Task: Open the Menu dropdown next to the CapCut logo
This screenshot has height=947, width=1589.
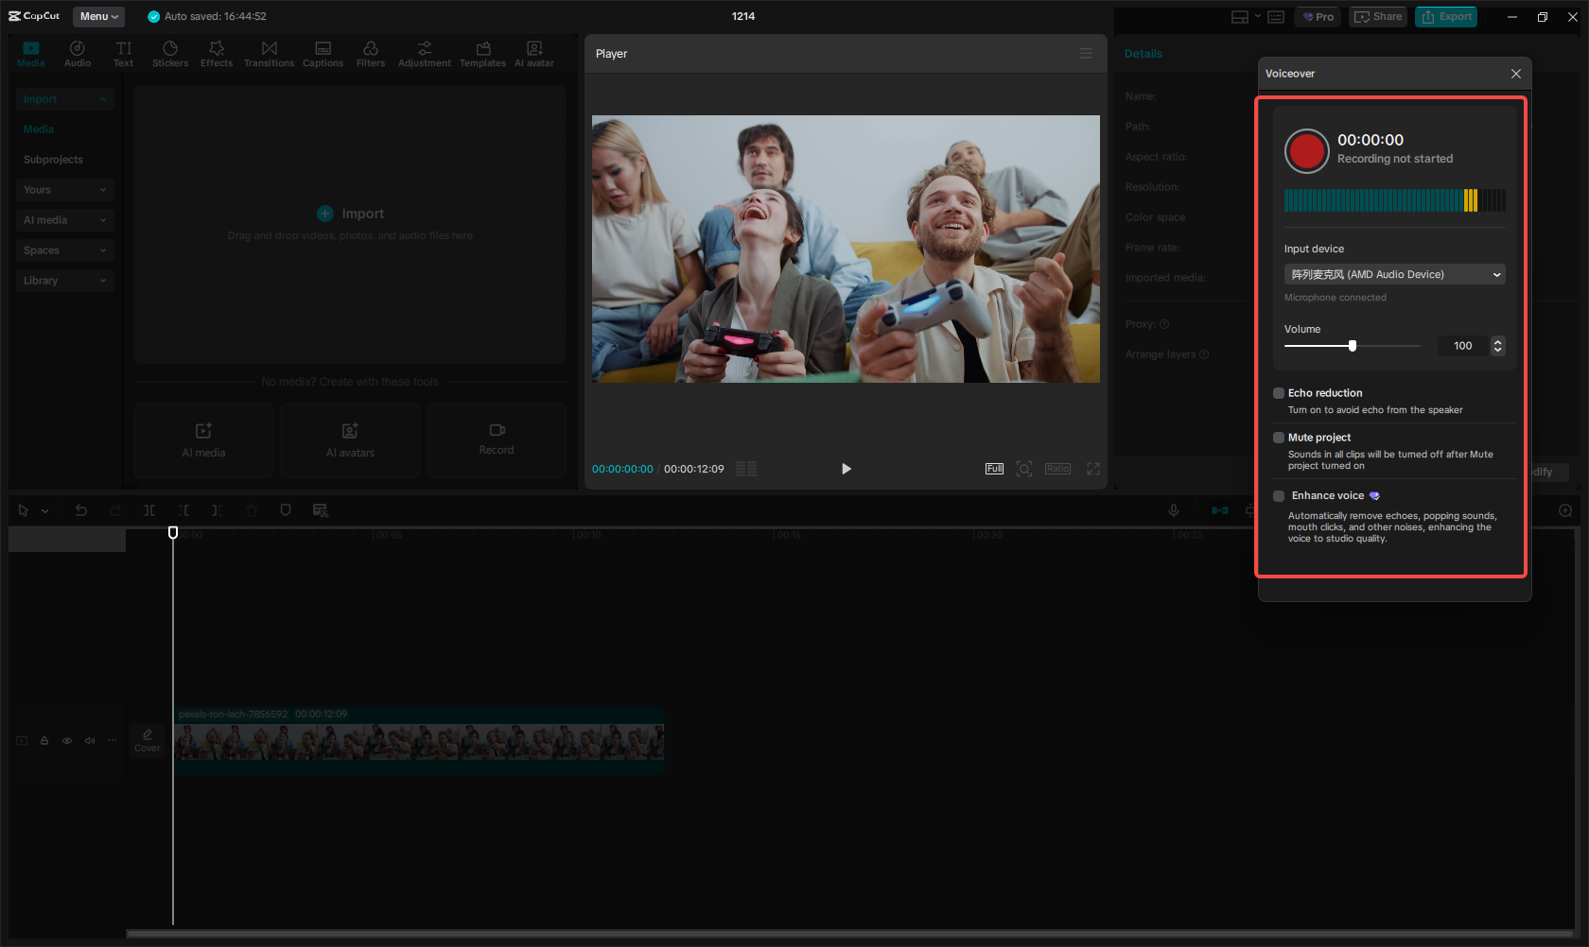Action: click(x=98, y=16)
